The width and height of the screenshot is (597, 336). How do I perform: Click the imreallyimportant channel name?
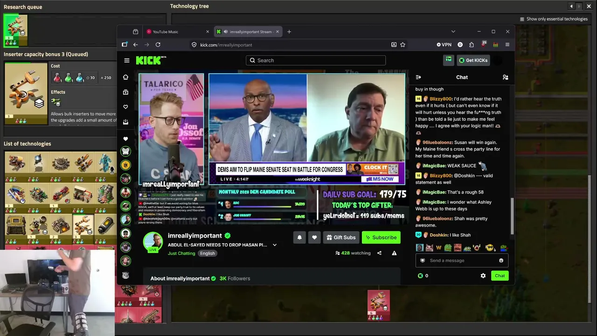pos(195,236)
